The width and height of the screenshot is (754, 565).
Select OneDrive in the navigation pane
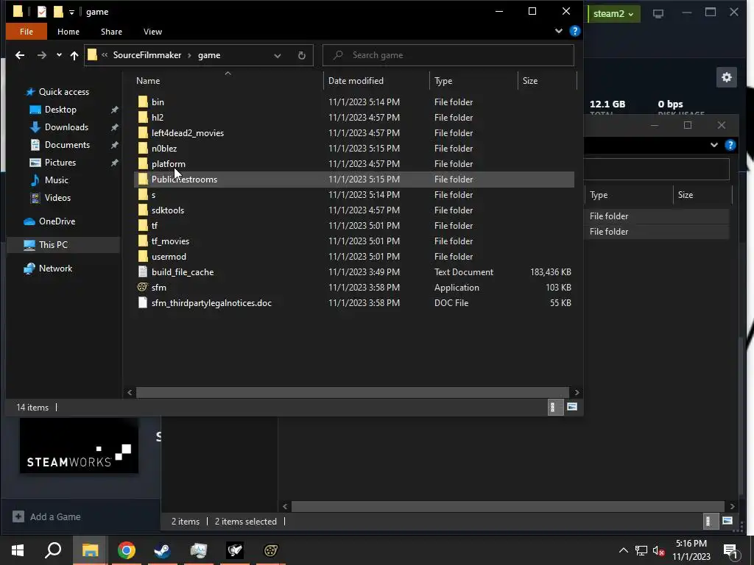click(57, 221)
